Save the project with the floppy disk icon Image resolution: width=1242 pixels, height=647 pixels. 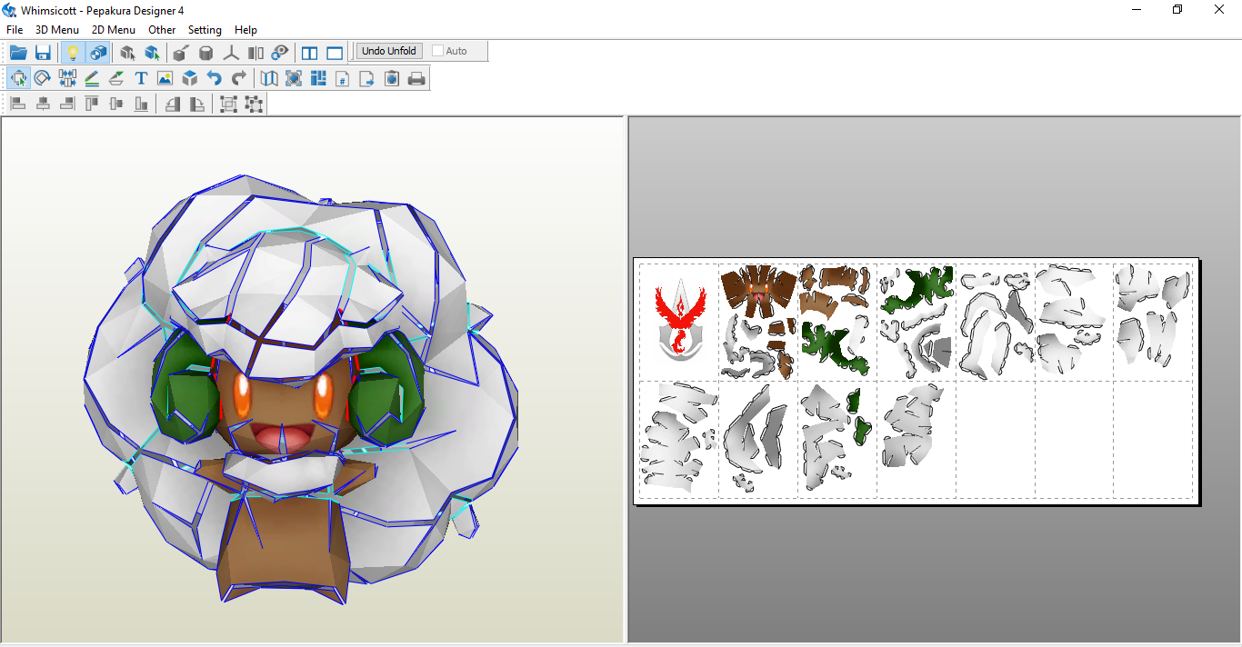point(43,52)
